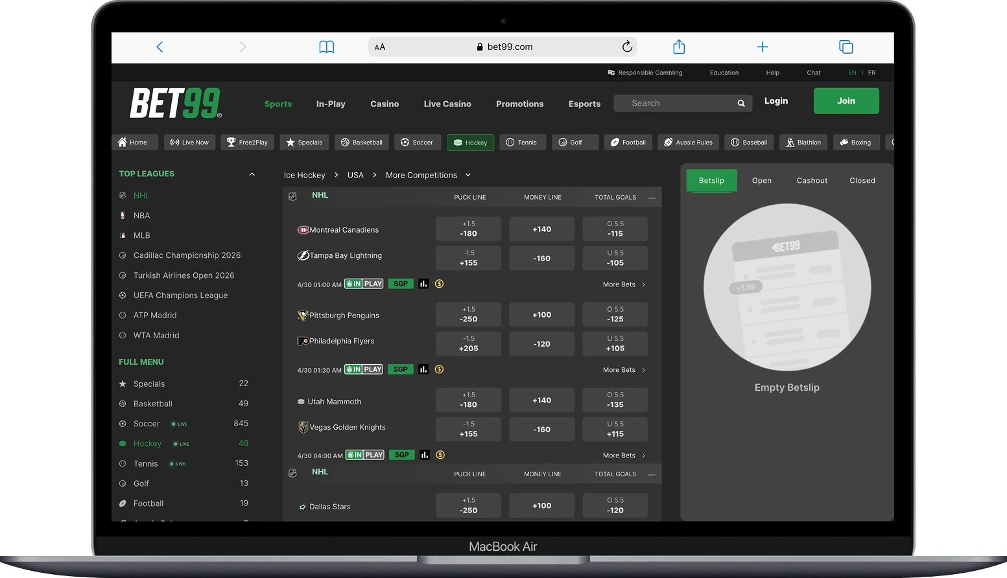This screenshot has height=578, width=1007.
Task: Open Live Casino menu item
Action: coord(447,104)
